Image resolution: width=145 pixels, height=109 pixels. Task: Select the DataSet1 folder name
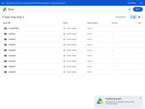coord(12,34)
